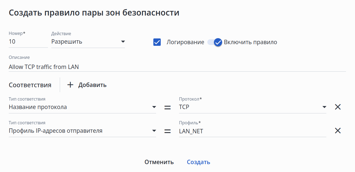Disable the Включить правило switch

coord(214,42)
